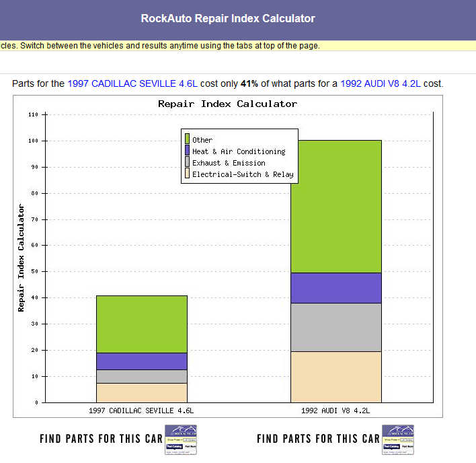Click the '0' y-axis tick label
476x463 pixels.
36,402
